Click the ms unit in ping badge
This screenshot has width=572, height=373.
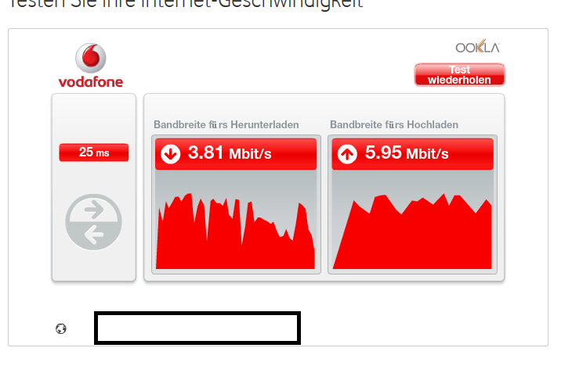pyautogui.click(x=103, y=153)
